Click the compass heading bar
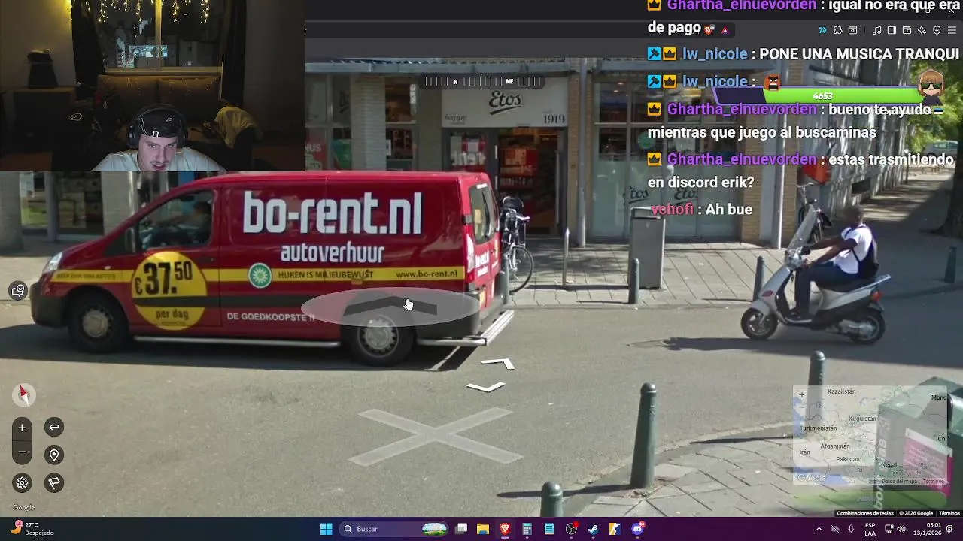The width and height of the screenshot is (963, 541). (481, 81)
